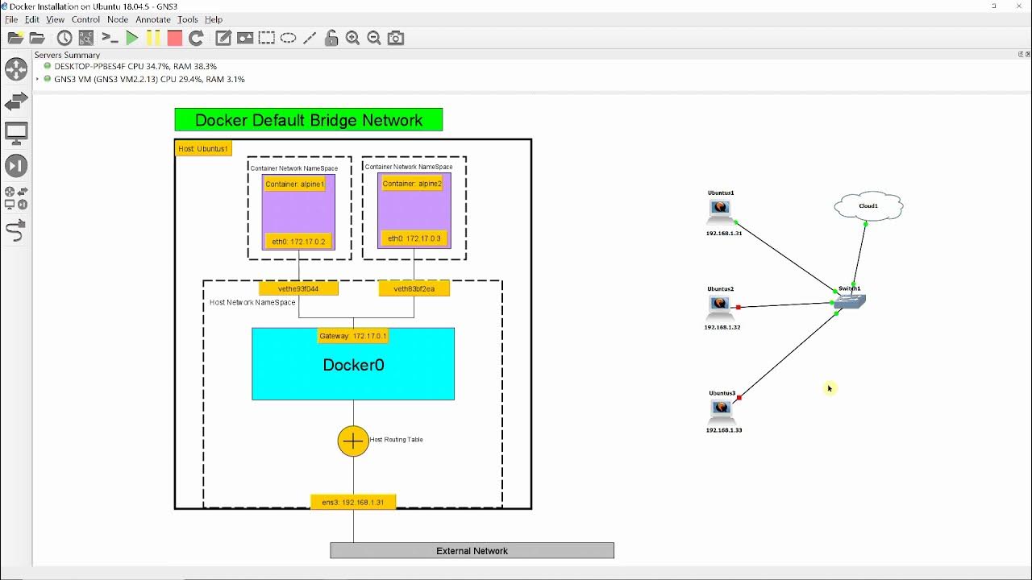
Task: Toggle the lock/unlock items padlock icon
Action: tap(331, 38)
